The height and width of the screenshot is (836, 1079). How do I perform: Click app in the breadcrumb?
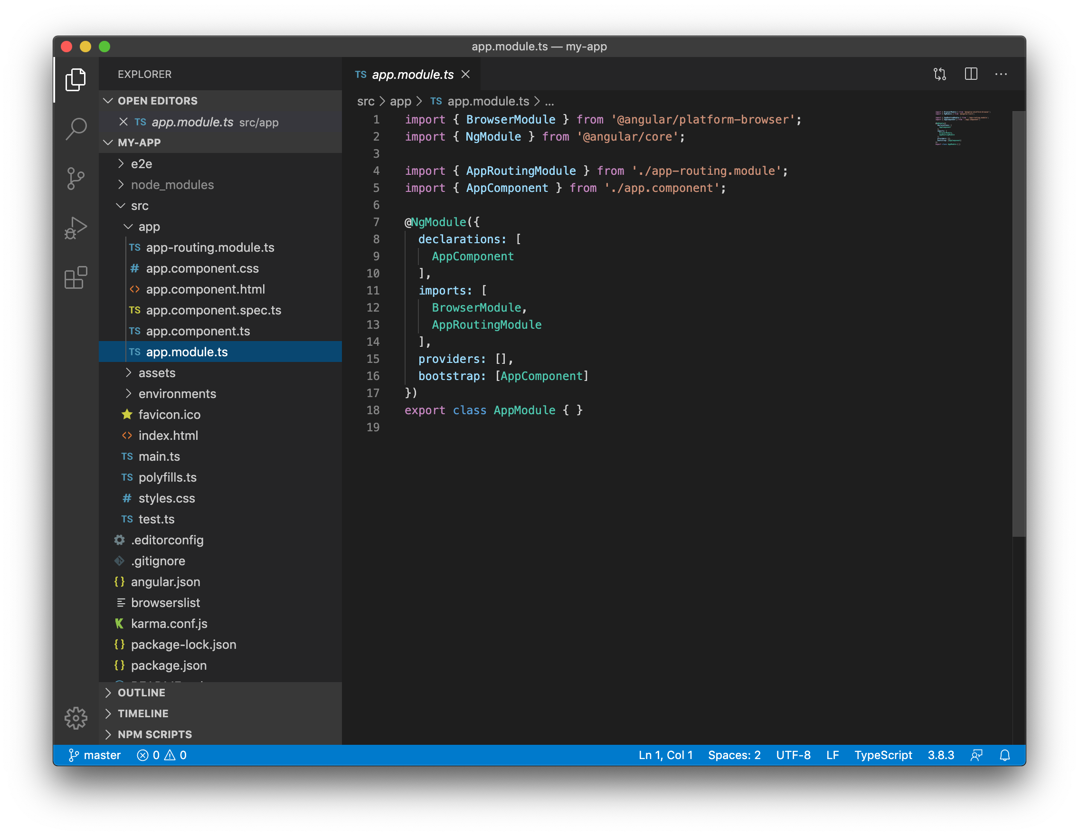400,101
